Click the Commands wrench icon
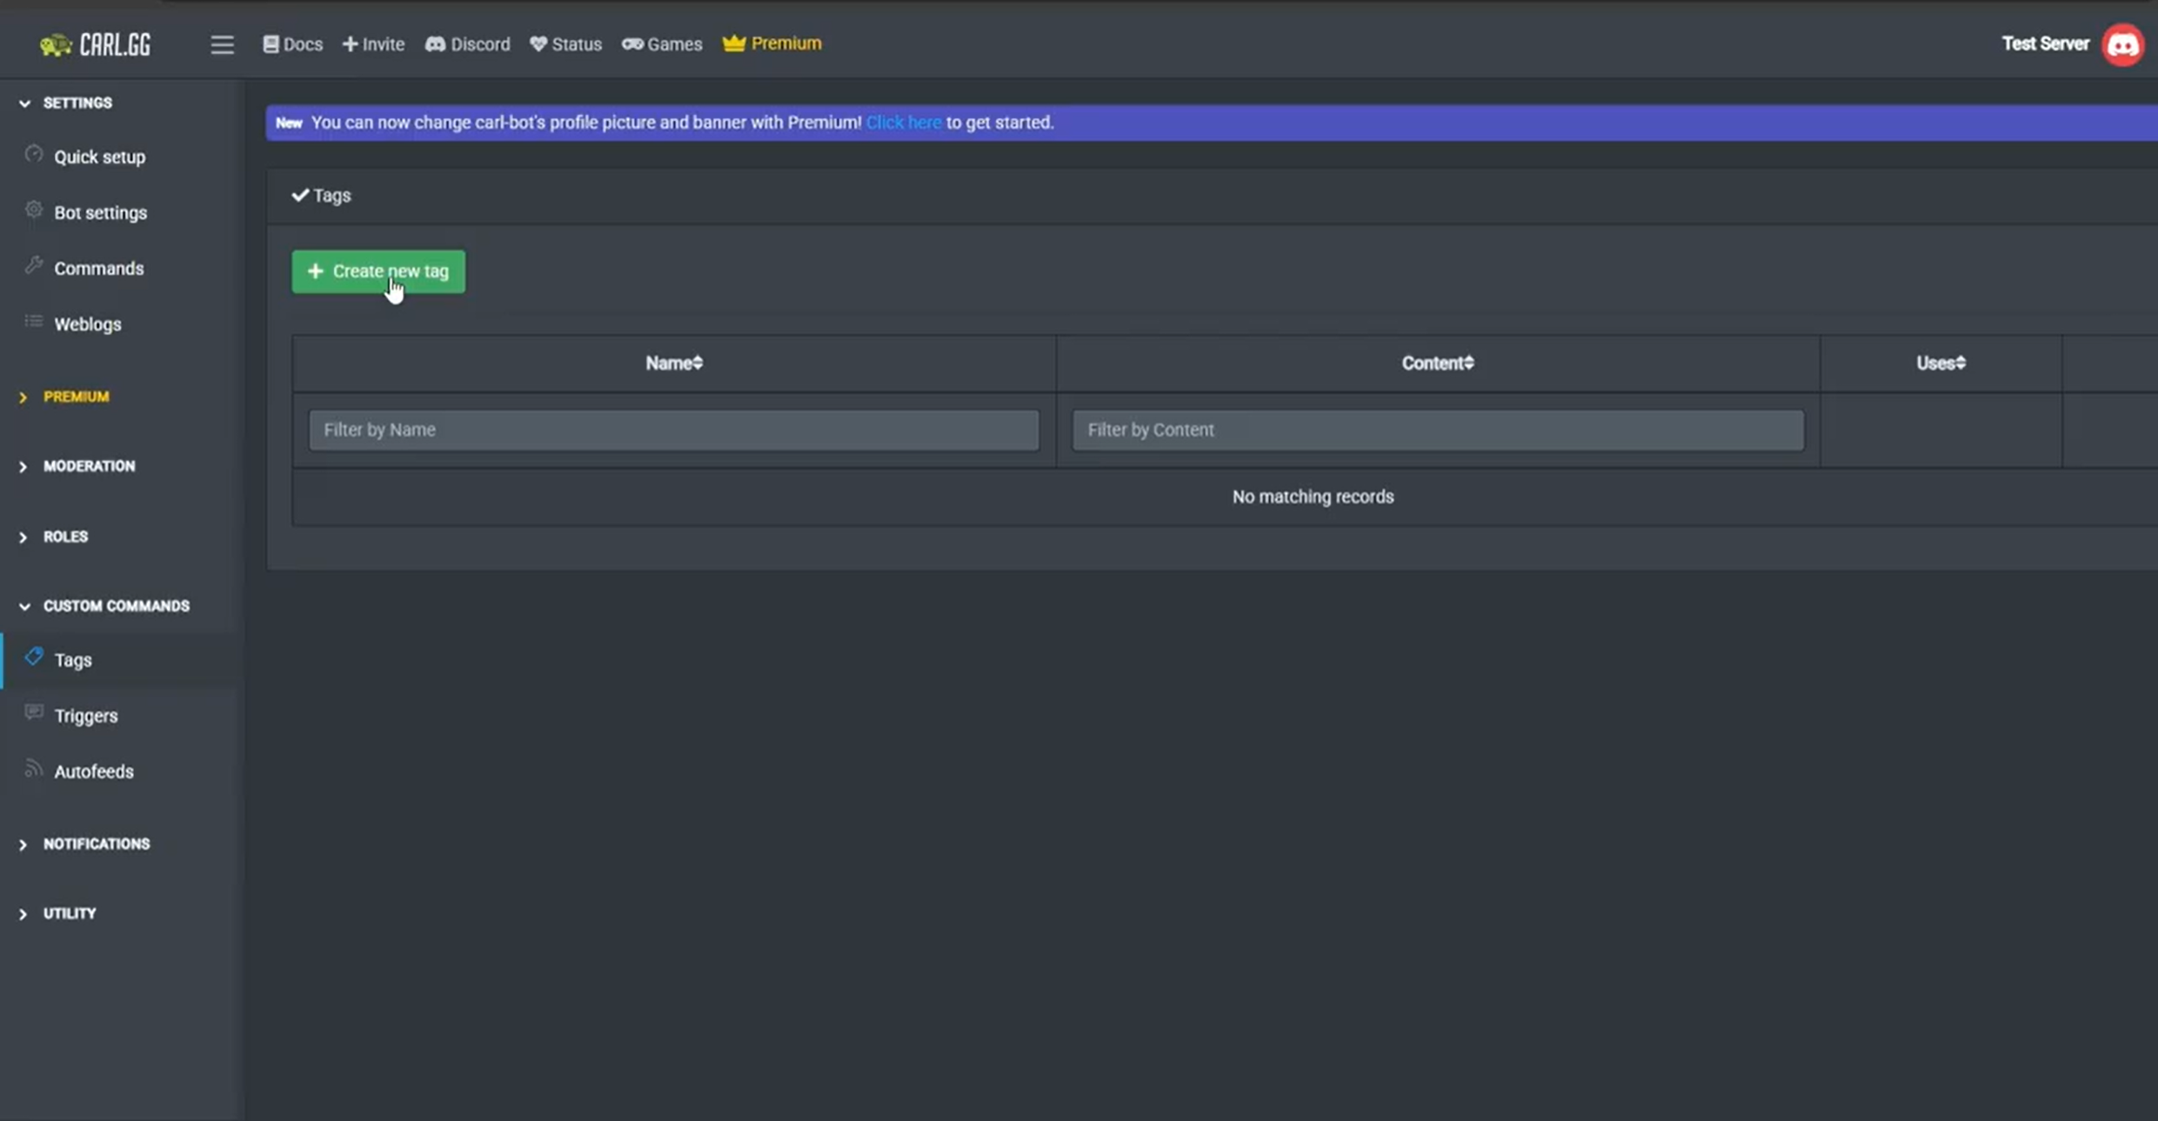Image resolution: width=2158 pixels, height=1121 pixels. [x=33, y=266]
